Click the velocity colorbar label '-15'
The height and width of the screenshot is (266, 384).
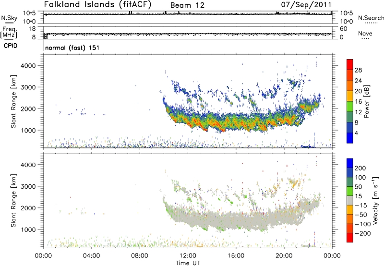(361, 206)
